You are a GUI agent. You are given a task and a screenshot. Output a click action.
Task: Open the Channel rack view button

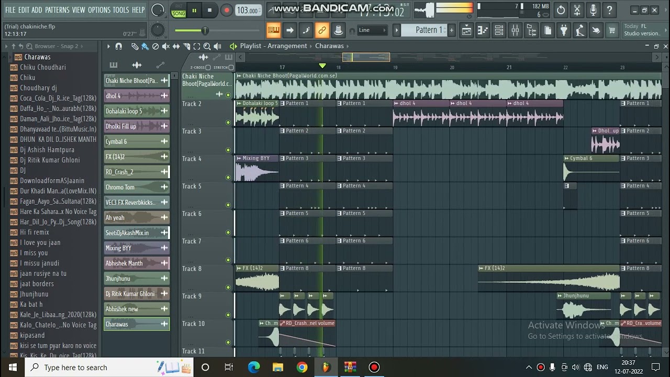499,30
